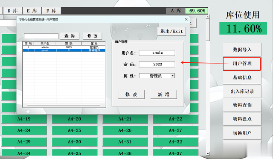The image size is (273, 159).
Task: Click 修改 button in 用户管理 group
Action: 131,94
